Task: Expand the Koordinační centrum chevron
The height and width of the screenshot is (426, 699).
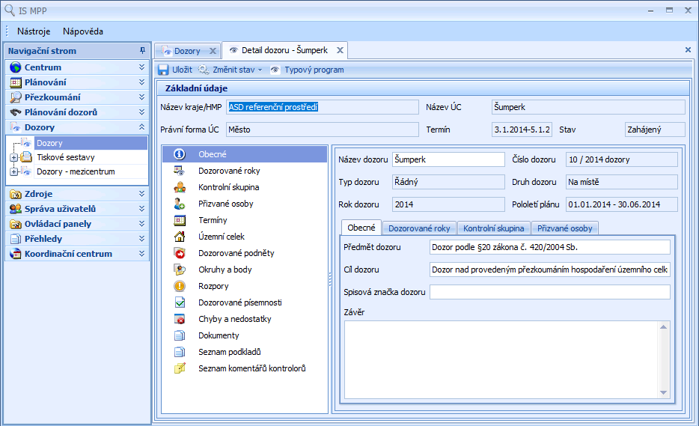Action: pyautogui.click(x=141, y=254)
